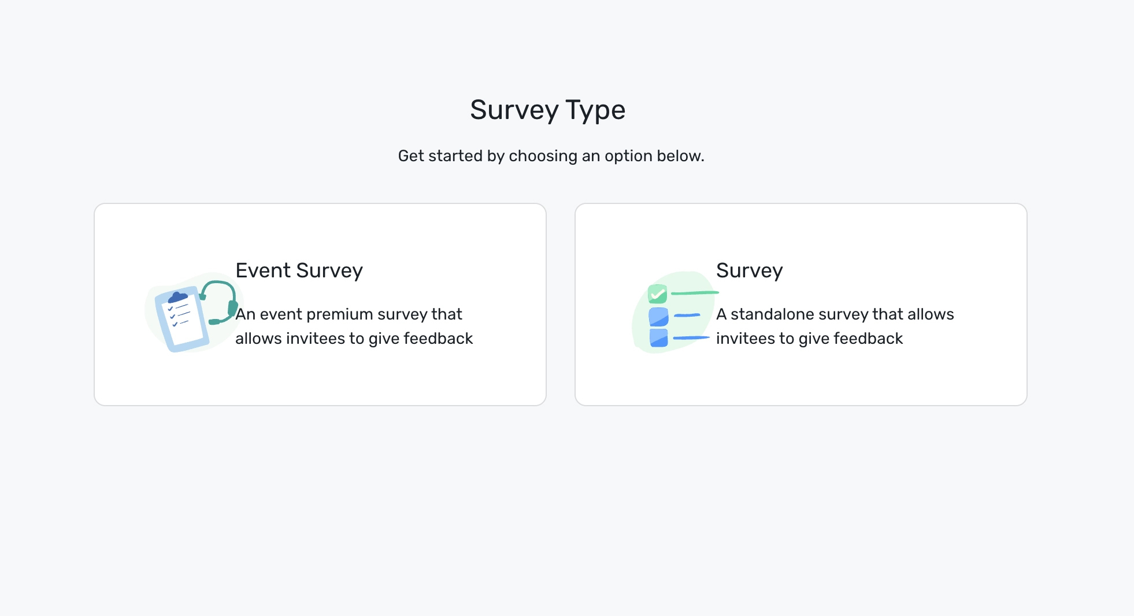Click the teal headset graphic
The image size is (1134, 616).
(219, 302)
